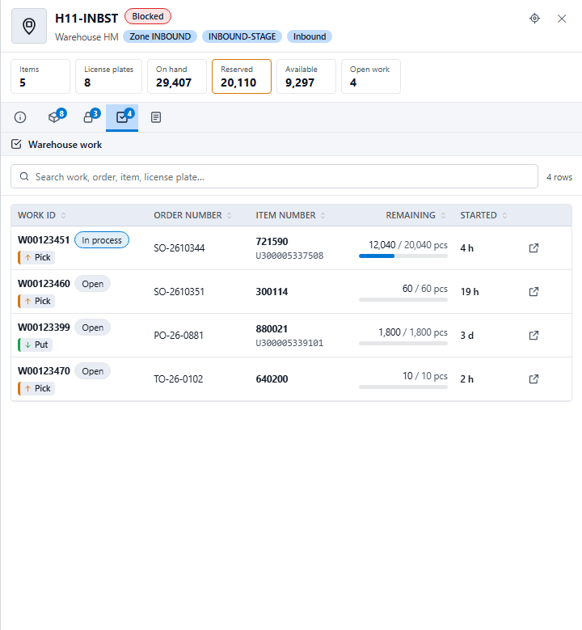The width and height of the screenshot is (582, 630).
Task: Open the notes/log tab icon
Action: click(x=156, y=117)
